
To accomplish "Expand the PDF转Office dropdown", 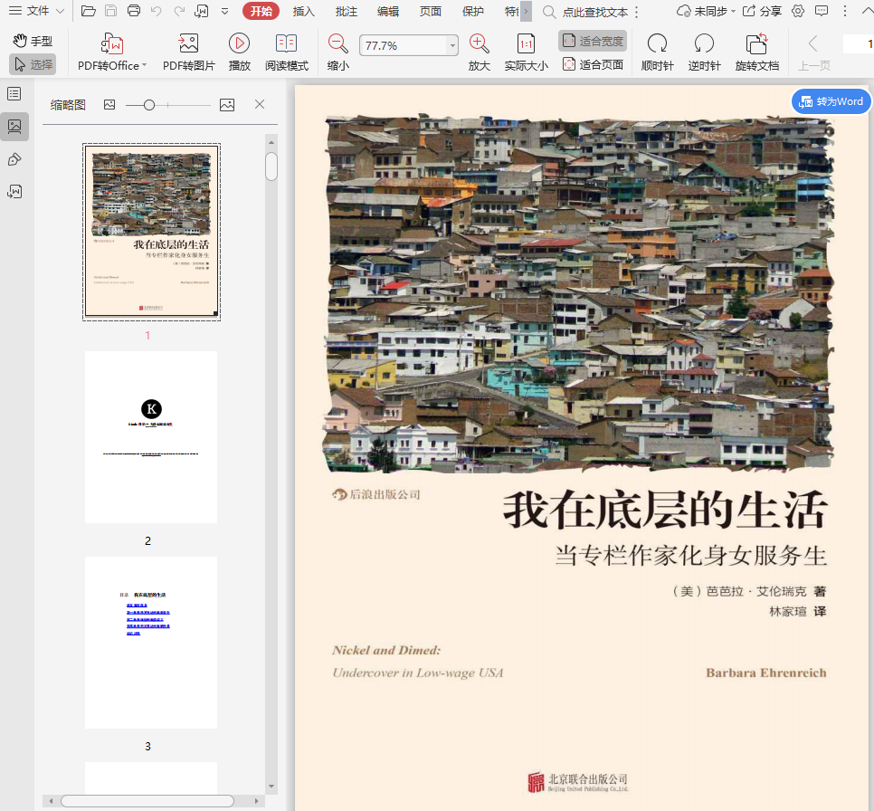I will click(x=144, y=66).
